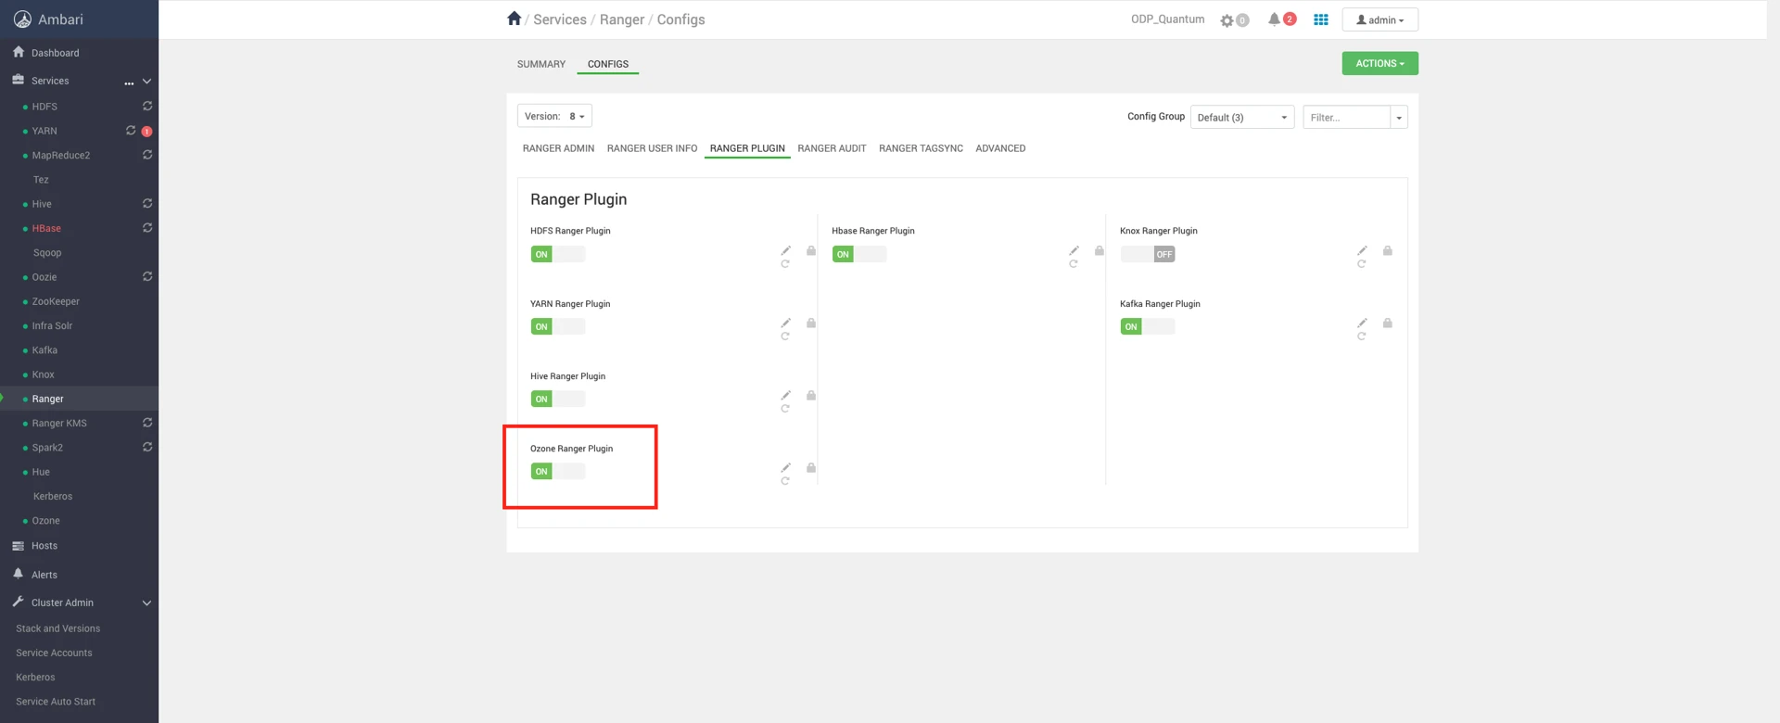Viewport: 1780px width, 723px height.
Task: Open the ADVANCED config tab
Action: pyautogui.click(x=1000, y=148)
